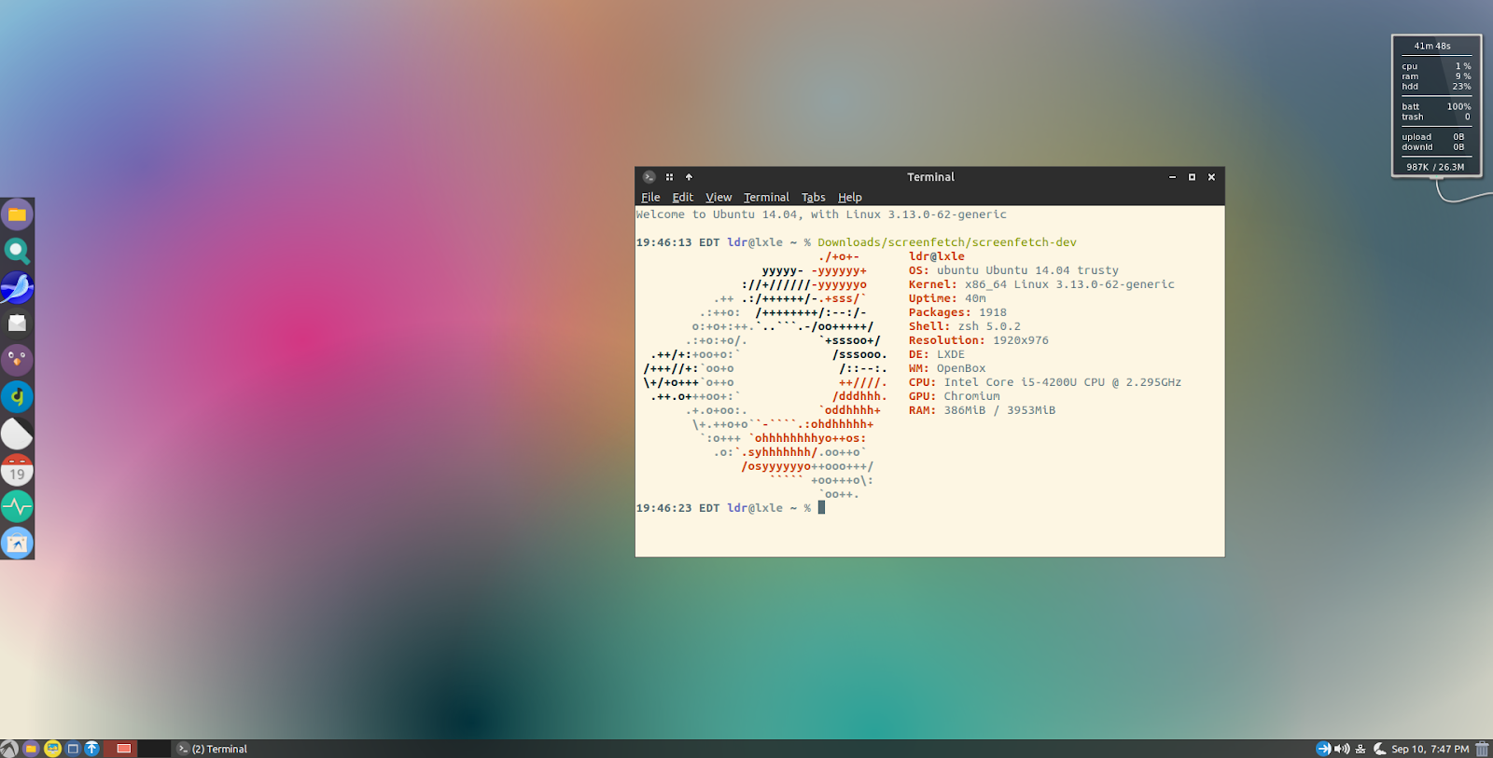Click the conky '987K / 26.3M' readout
The image size is (1493, 758).
click(1435, 167)
